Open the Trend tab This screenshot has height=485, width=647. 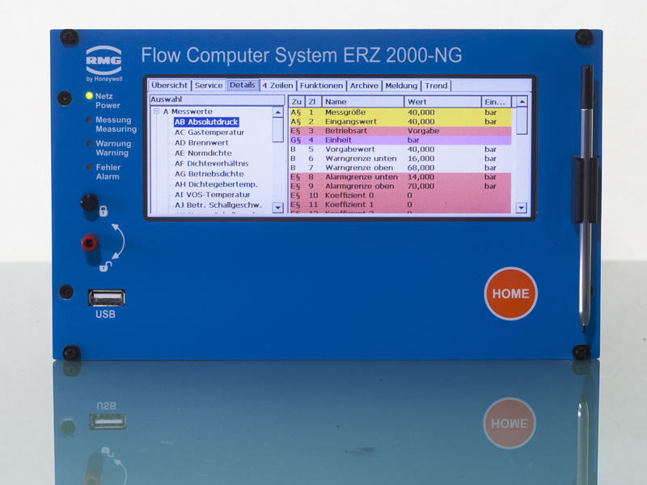tap(436, 86)
